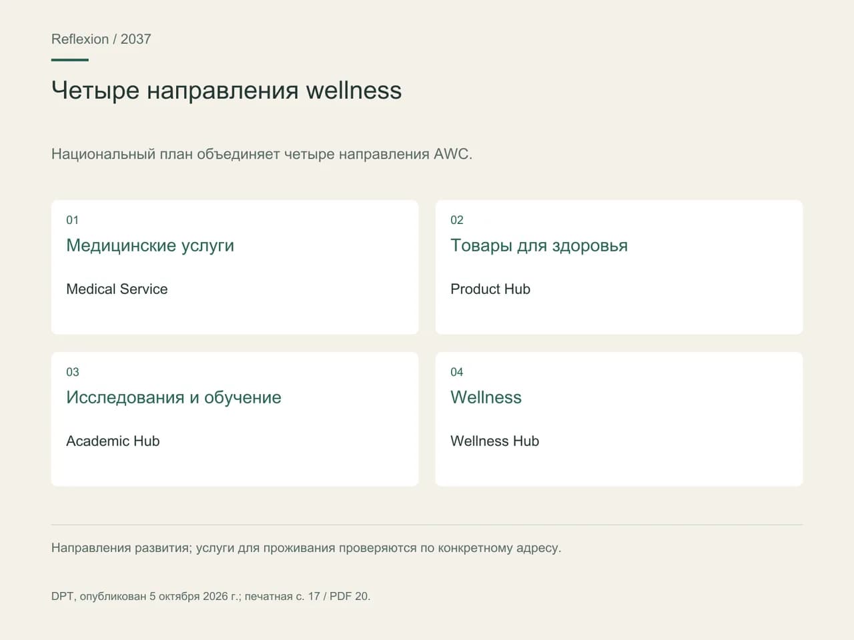
Task: Click the number '02' on the second card
Action: point(457,220)
